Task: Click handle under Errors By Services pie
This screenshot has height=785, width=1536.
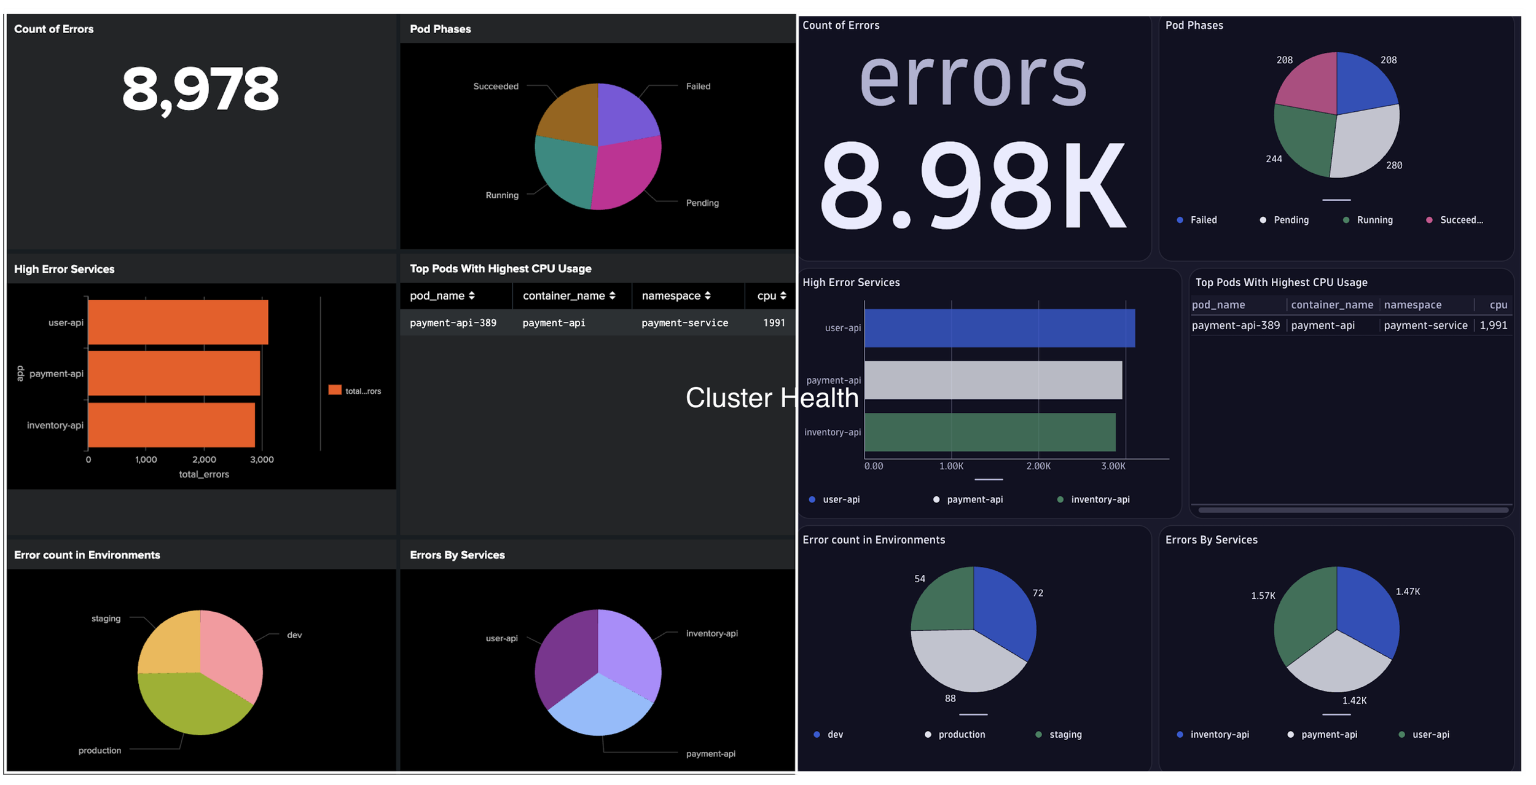Action: tap(1336, 714)
